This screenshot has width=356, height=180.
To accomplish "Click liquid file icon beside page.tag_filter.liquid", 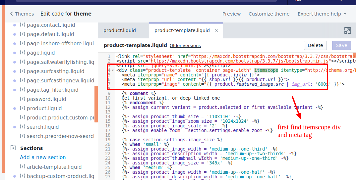I will (x=22, y=90).
